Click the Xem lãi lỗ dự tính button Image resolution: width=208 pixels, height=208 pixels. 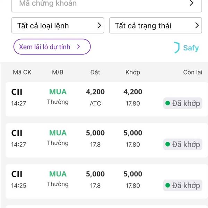52,47
